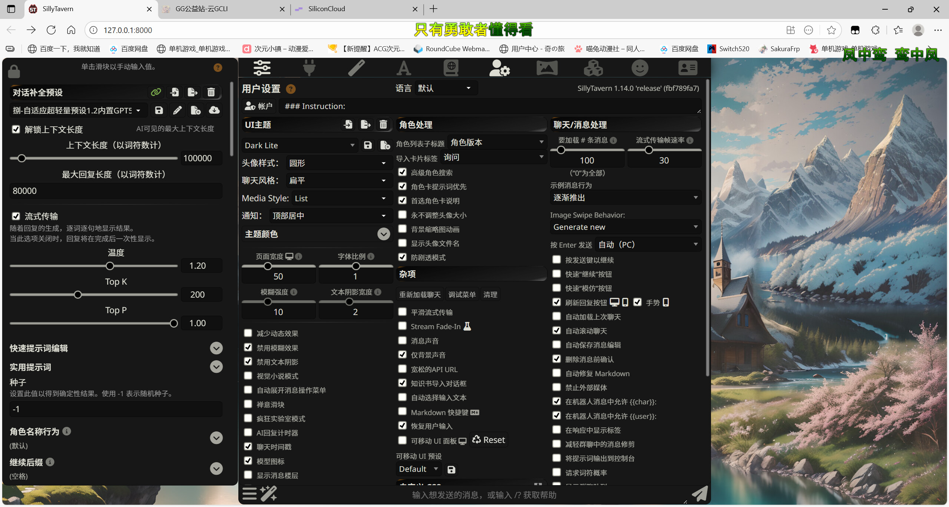This screenshot has width=949, height=507.
Task: Open SakuraFrp bookmark
Action: click(779, 49)
